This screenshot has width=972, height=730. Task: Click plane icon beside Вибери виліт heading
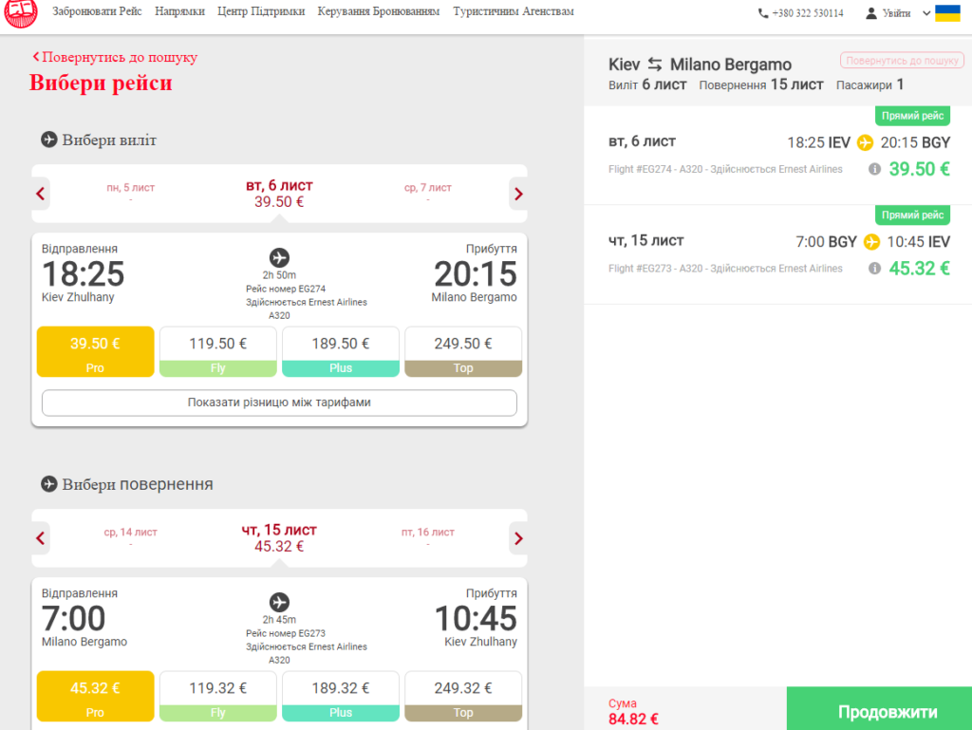[x=49, y=140]
